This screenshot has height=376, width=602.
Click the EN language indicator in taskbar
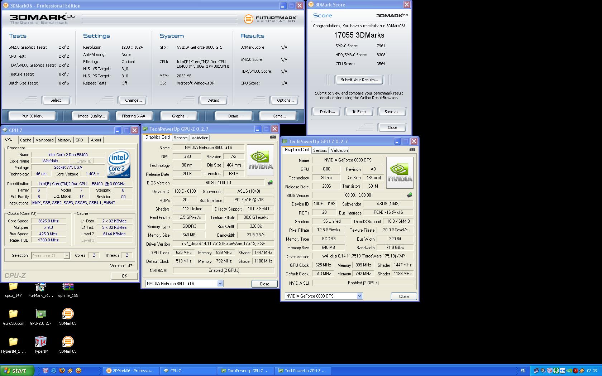(523, 371)
